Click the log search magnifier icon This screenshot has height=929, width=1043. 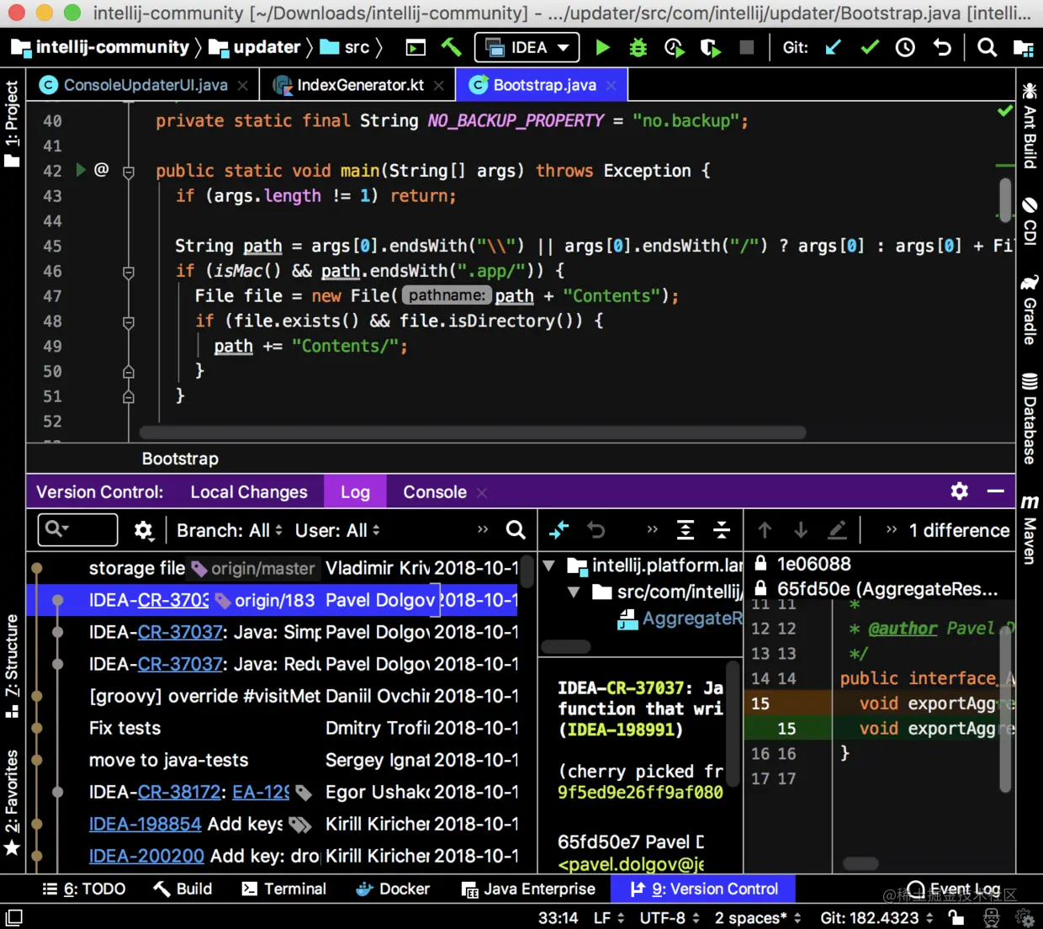click(x=516, y=529)
